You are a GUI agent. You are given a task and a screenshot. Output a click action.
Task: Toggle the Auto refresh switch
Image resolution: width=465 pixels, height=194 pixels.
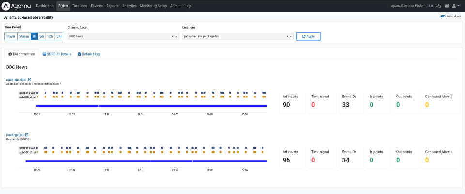coord(443,16)
